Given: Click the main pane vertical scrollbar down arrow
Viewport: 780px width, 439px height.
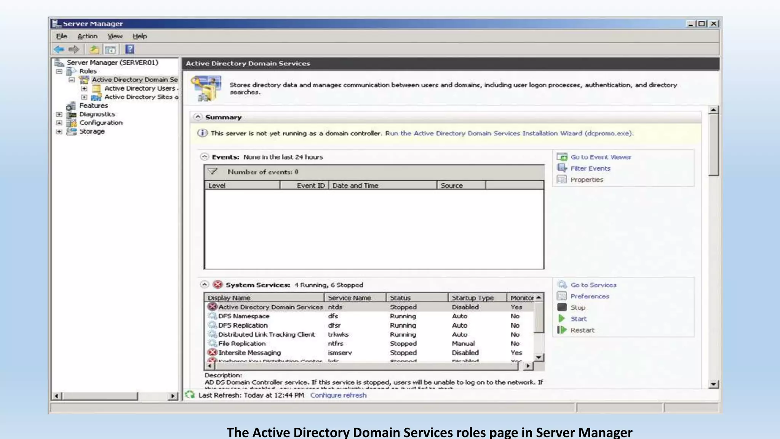Looking at the screenshot, I should (x=714, y=384).
